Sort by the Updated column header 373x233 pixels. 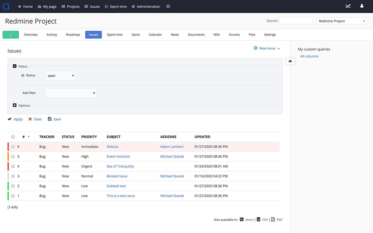pos(202,137)
